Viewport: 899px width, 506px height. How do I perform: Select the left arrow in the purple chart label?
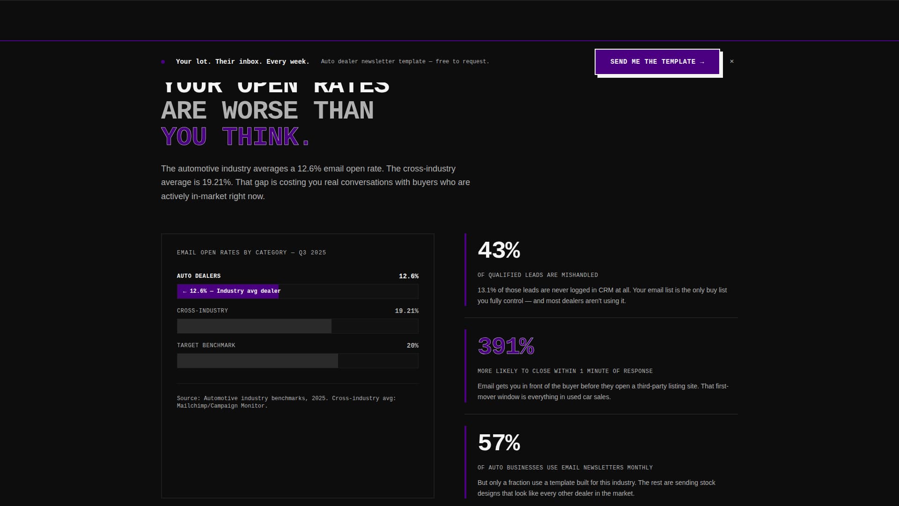184,291
